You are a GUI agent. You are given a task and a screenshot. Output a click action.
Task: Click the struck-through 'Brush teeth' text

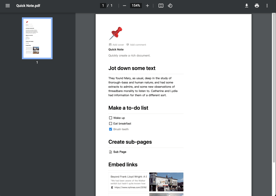tap(121, 129)
